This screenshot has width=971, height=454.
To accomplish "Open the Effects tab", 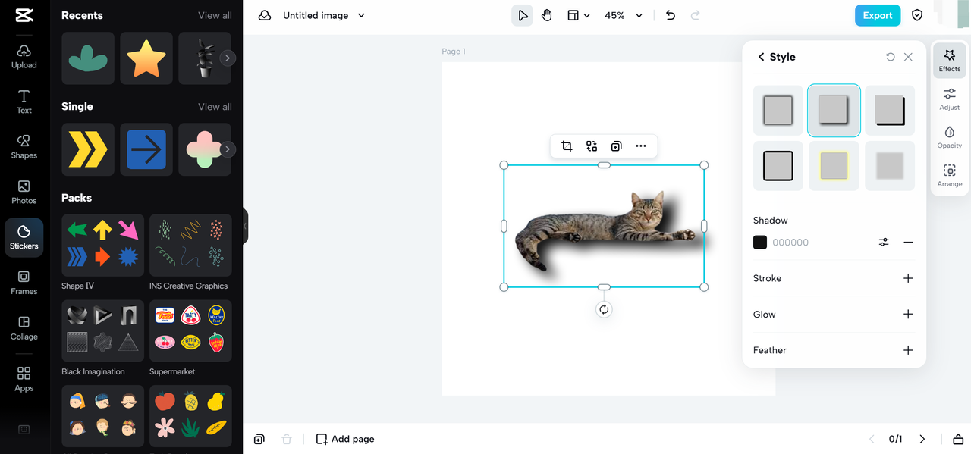I will (950, 60).
